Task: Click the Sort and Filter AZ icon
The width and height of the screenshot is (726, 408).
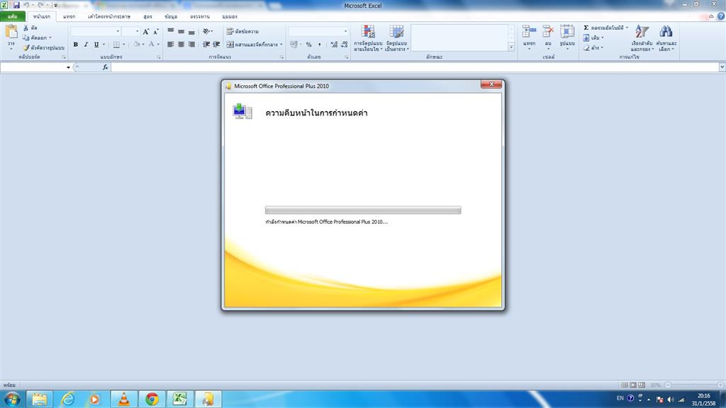Action: click(641, 31)
